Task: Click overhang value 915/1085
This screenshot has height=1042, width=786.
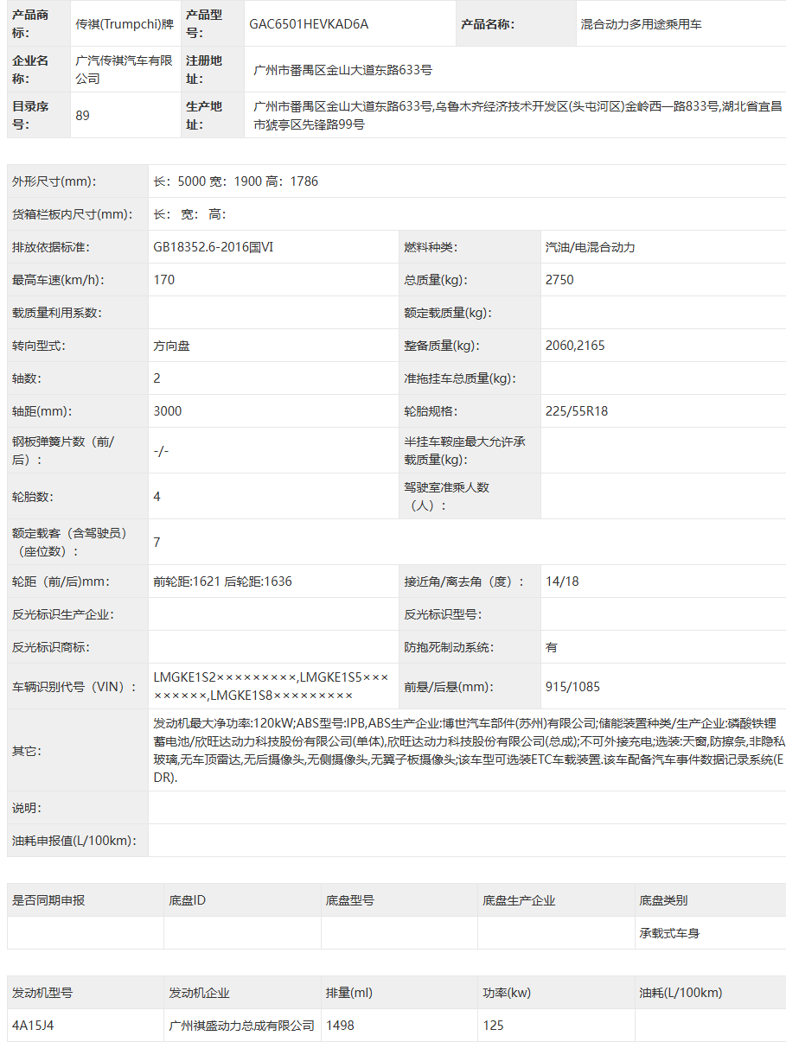Action: [572, 687]
